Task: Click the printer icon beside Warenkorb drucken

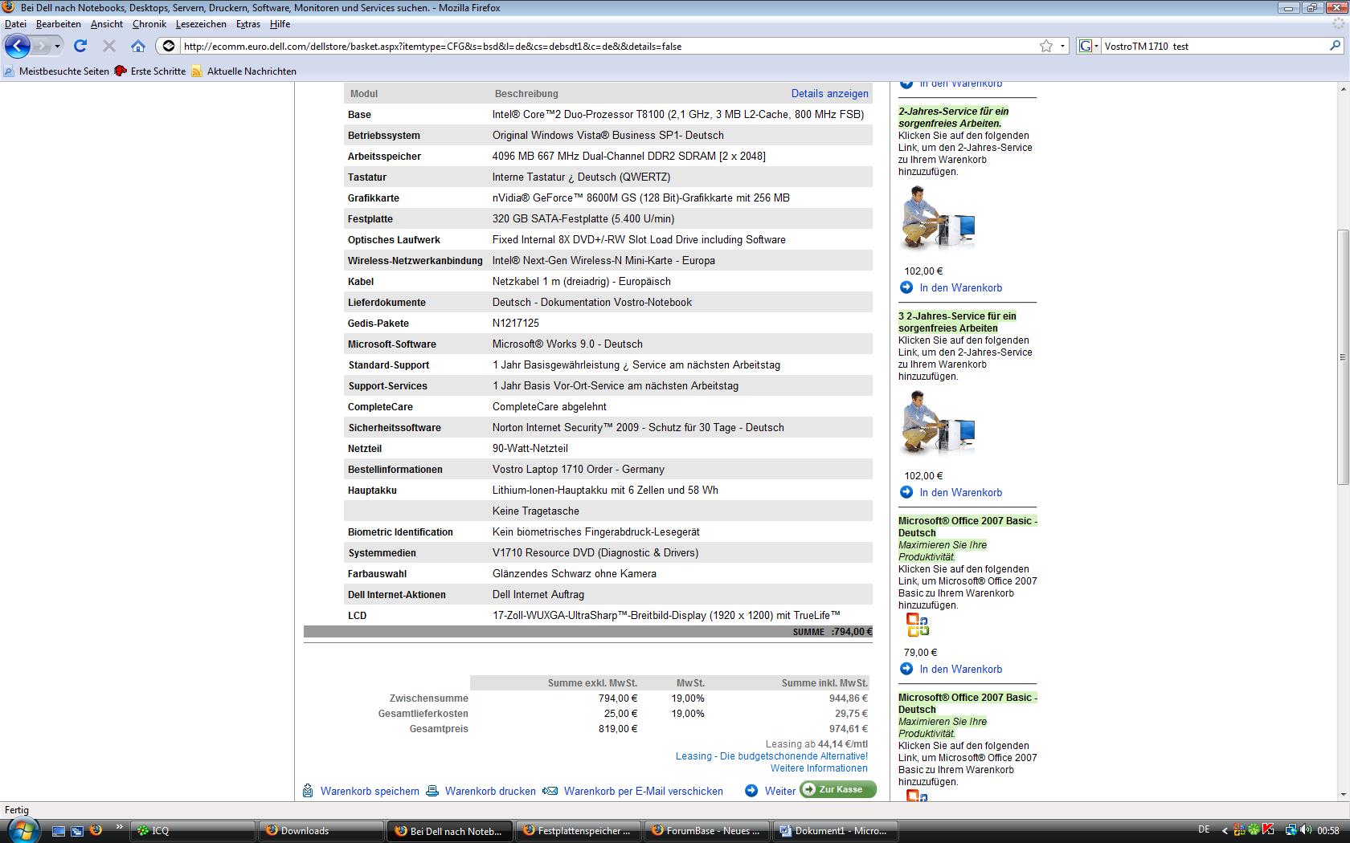Action: (x=432, y=791)
